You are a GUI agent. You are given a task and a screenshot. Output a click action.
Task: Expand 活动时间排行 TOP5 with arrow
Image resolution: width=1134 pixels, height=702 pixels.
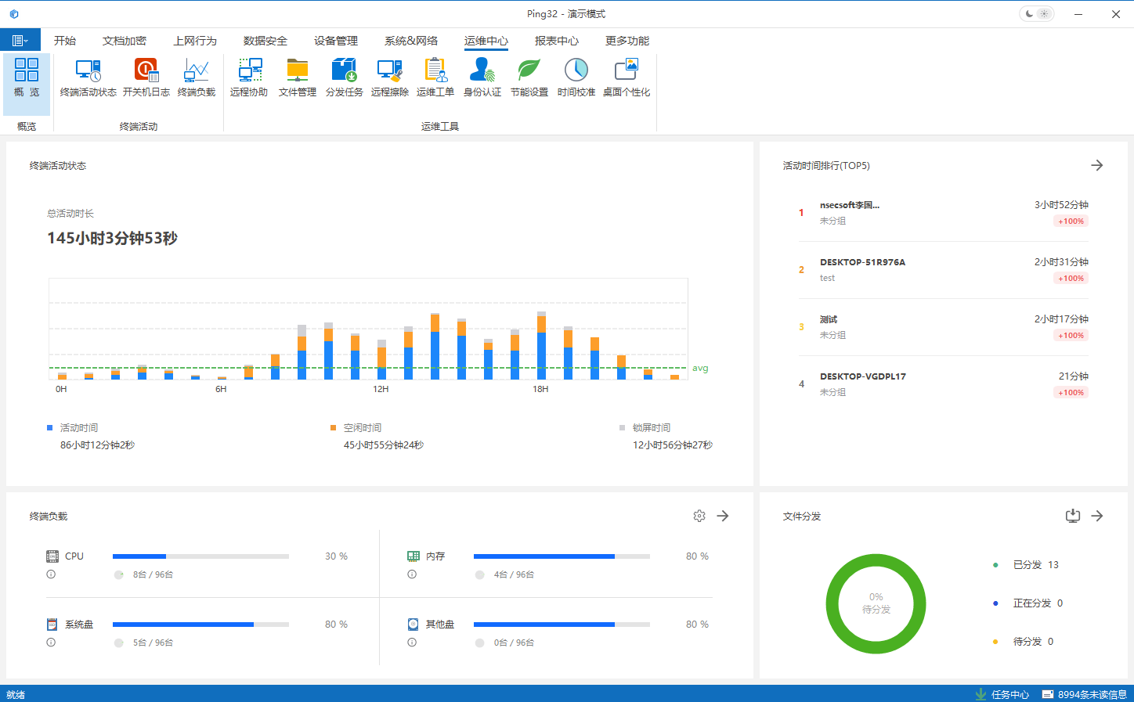1096,165
